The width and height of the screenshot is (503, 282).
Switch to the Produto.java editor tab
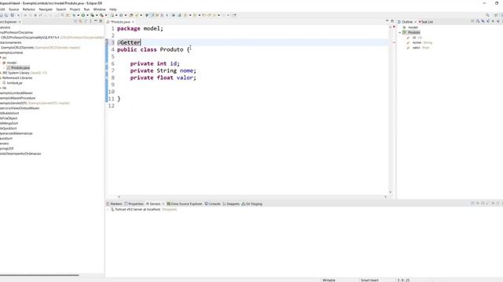coord(120,22)
